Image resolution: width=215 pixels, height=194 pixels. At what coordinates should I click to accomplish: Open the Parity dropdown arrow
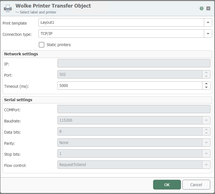[206, 143]
